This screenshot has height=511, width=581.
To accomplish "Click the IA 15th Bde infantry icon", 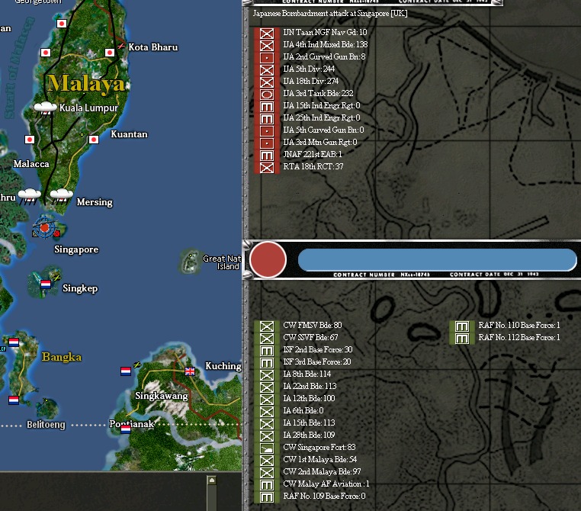I will [x=267, y=424].
